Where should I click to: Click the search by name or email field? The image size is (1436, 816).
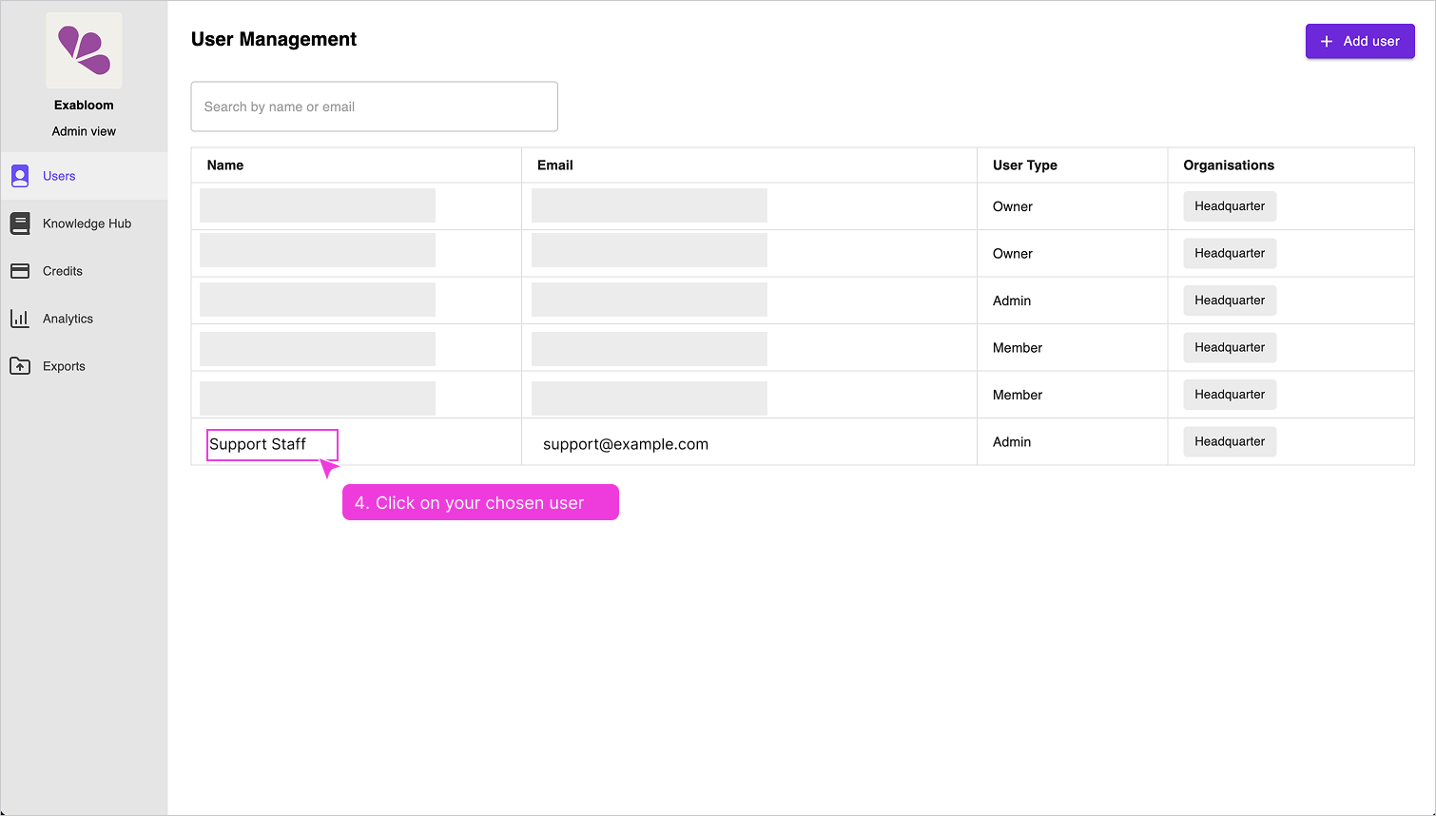point(374,106)
